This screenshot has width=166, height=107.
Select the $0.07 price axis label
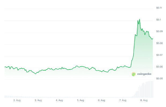point(160,55)
